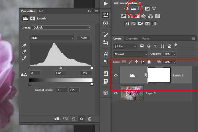This screenshot has width=198, height=132.
Task: Switch to the Channels tab
Action: pyautogui.click(x=132, y=39)
